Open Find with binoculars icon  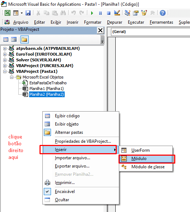pyautogui.click(x=63, y=13)
